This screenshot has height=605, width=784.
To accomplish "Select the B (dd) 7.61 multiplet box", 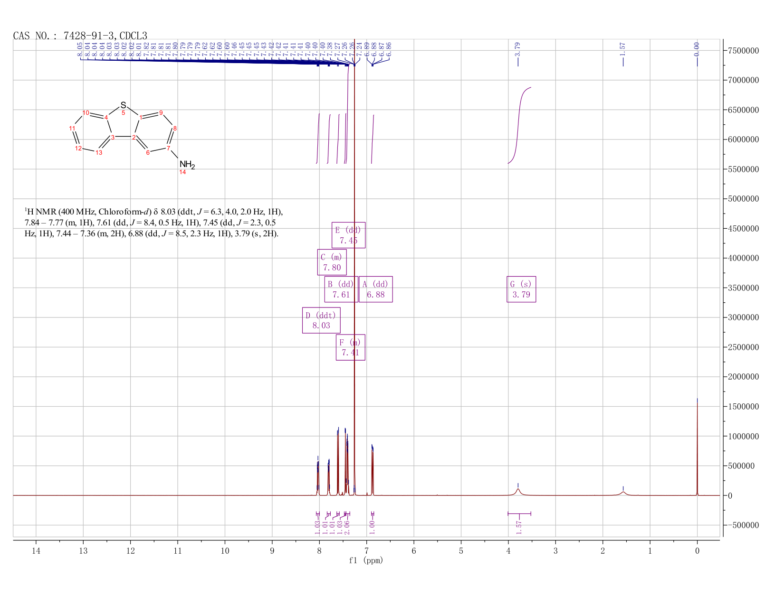I will [341, 289].
